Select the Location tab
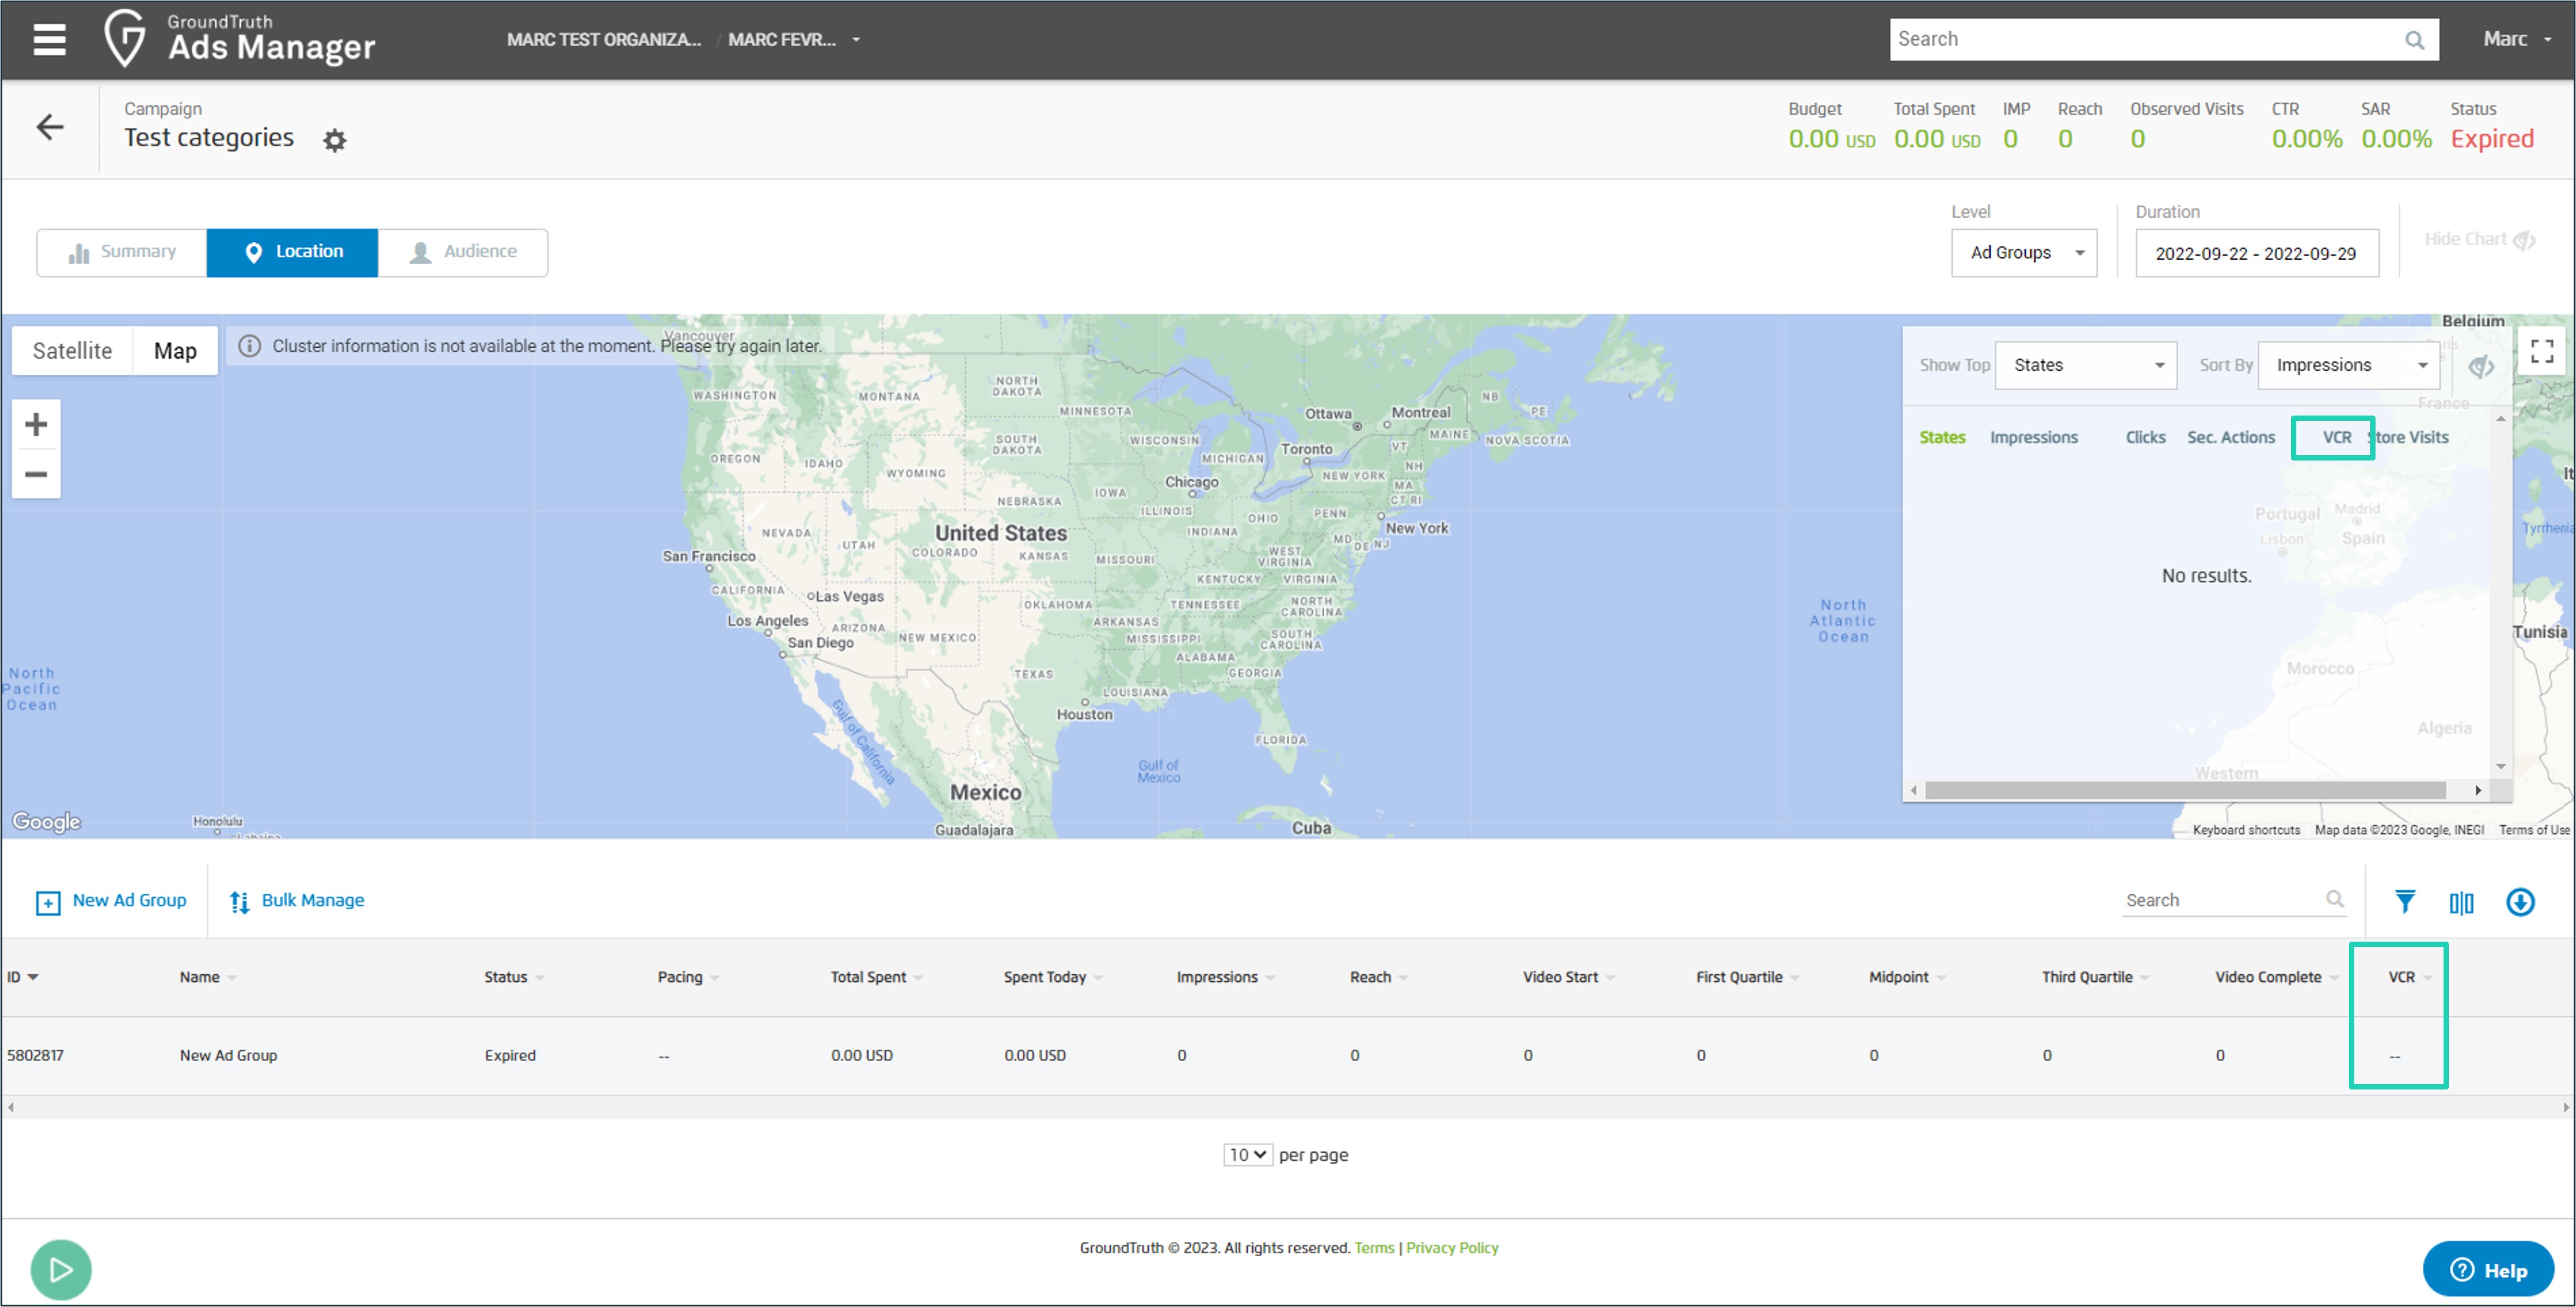 point(292,252)
